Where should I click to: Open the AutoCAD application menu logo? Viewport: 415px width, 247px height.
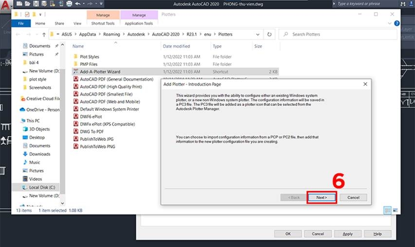pyautogui.click(x=5, y=5)
